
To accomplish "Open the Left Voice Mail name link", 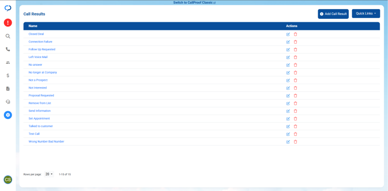I will tap(38, 57).
